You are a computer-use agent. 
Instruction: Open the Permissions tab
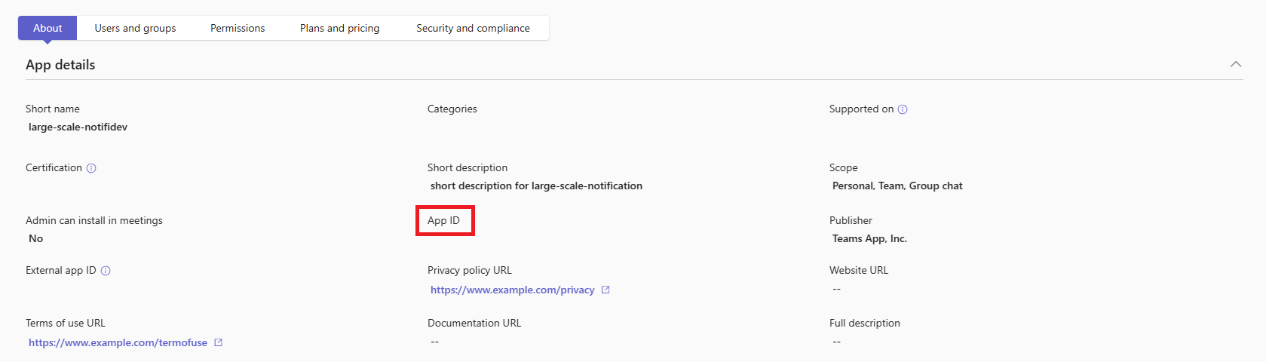(x=238, y=28)
